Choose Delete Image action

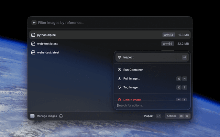click(x=152, y=99)
